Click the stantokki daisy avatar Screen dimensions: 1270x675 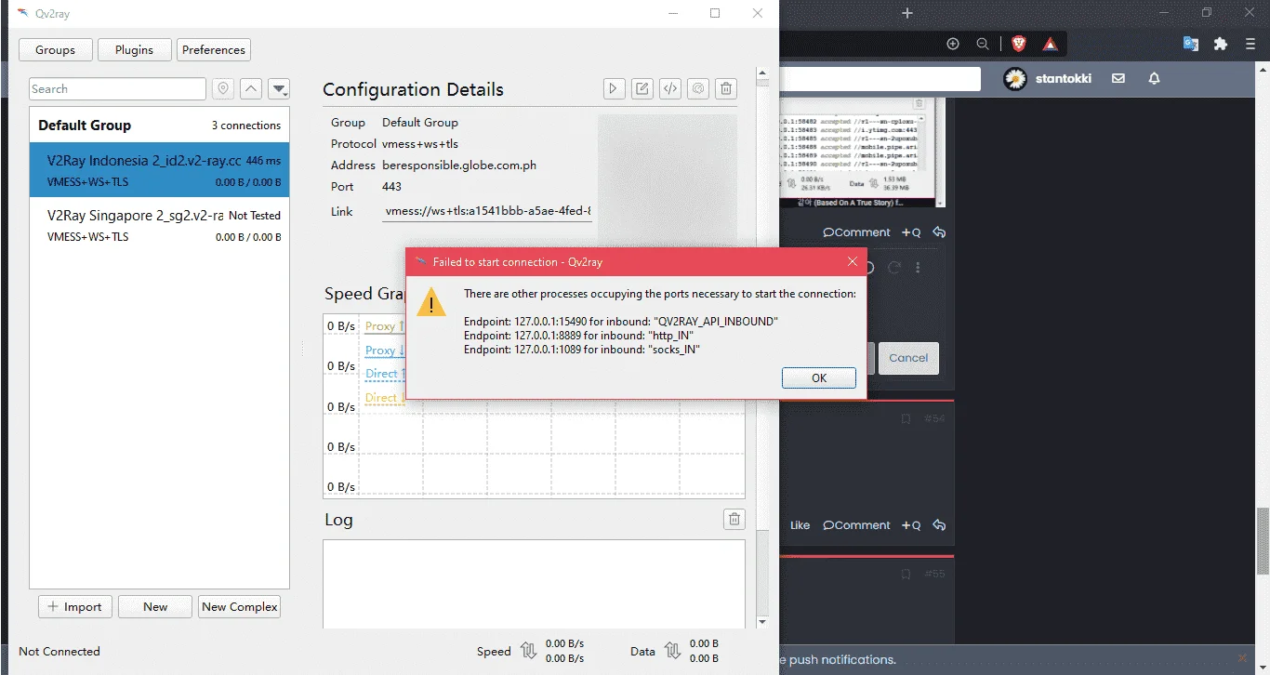(x=1016, y=79)
